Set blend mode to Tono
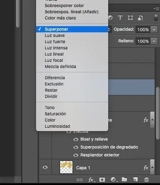This screenshot has height=185, width=160. point(72,108)
